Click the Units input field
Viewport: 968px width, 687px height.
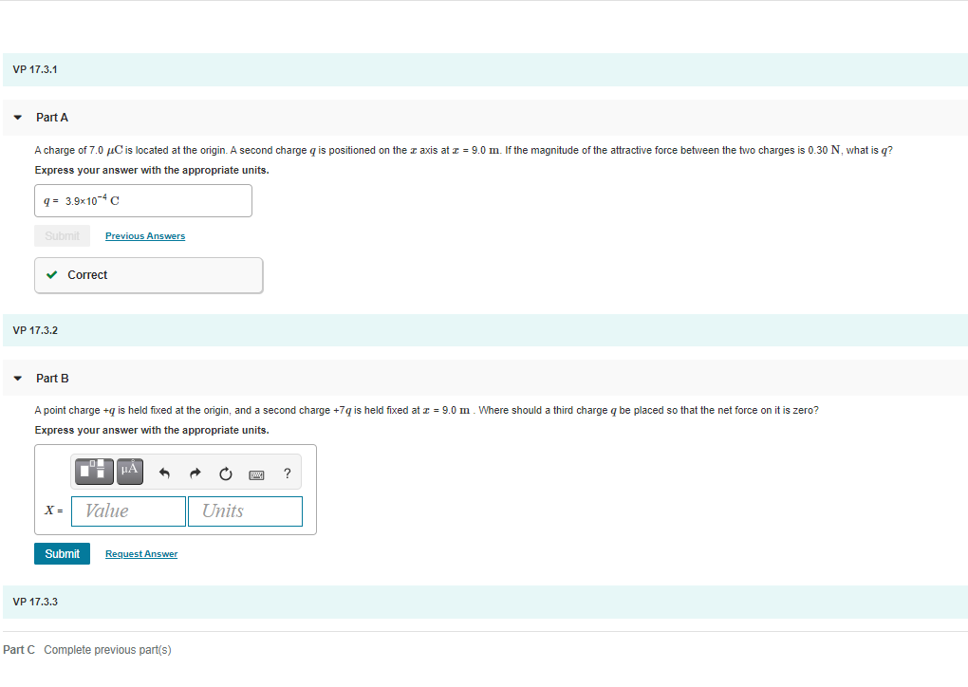pos(245,511)
